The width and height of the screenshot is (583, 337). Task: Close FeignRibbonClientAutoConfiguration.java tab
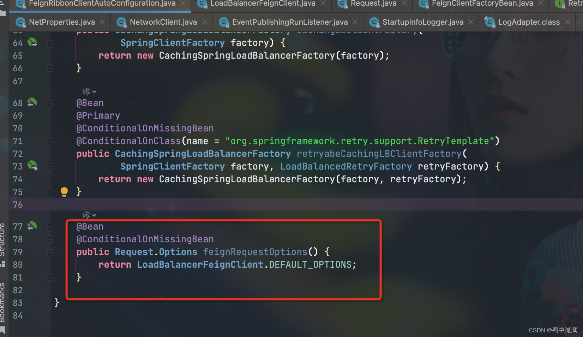183,3
